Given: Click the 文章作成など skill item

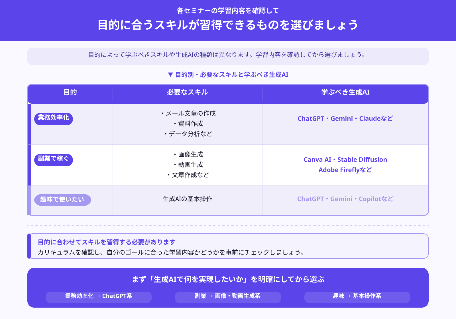Looking at the screenshot, I should (188, 175).
